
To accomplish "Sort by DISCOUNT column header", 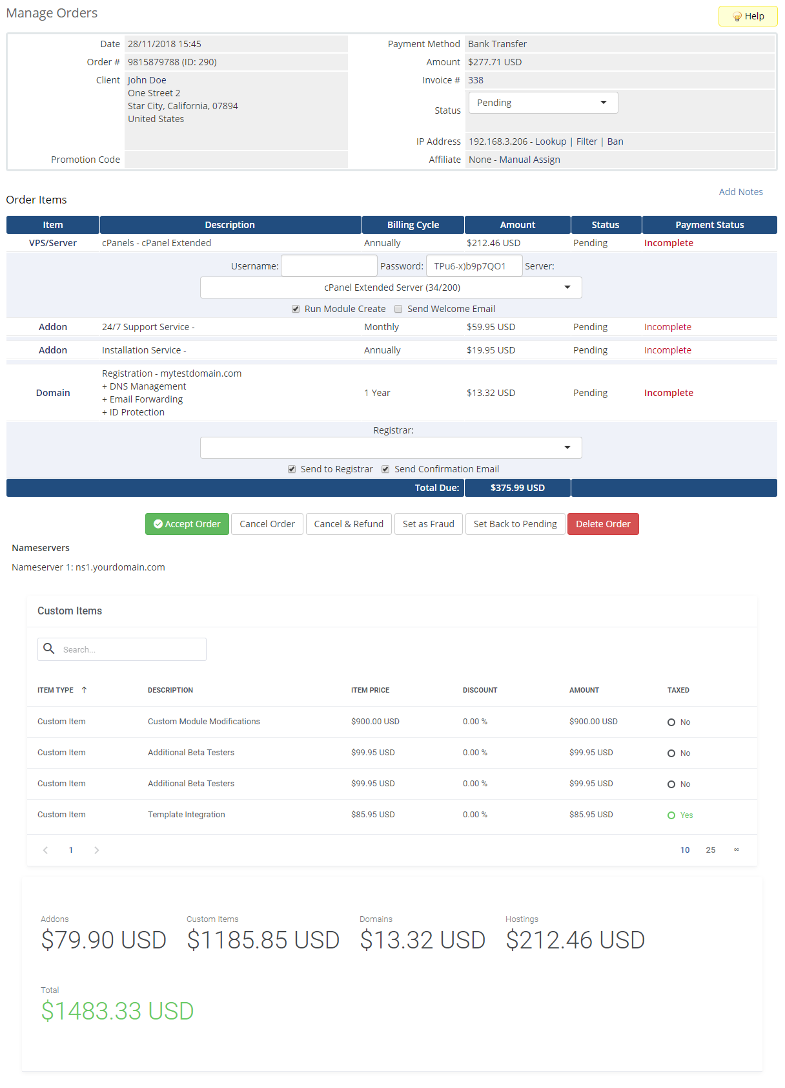I will [480, 690].
